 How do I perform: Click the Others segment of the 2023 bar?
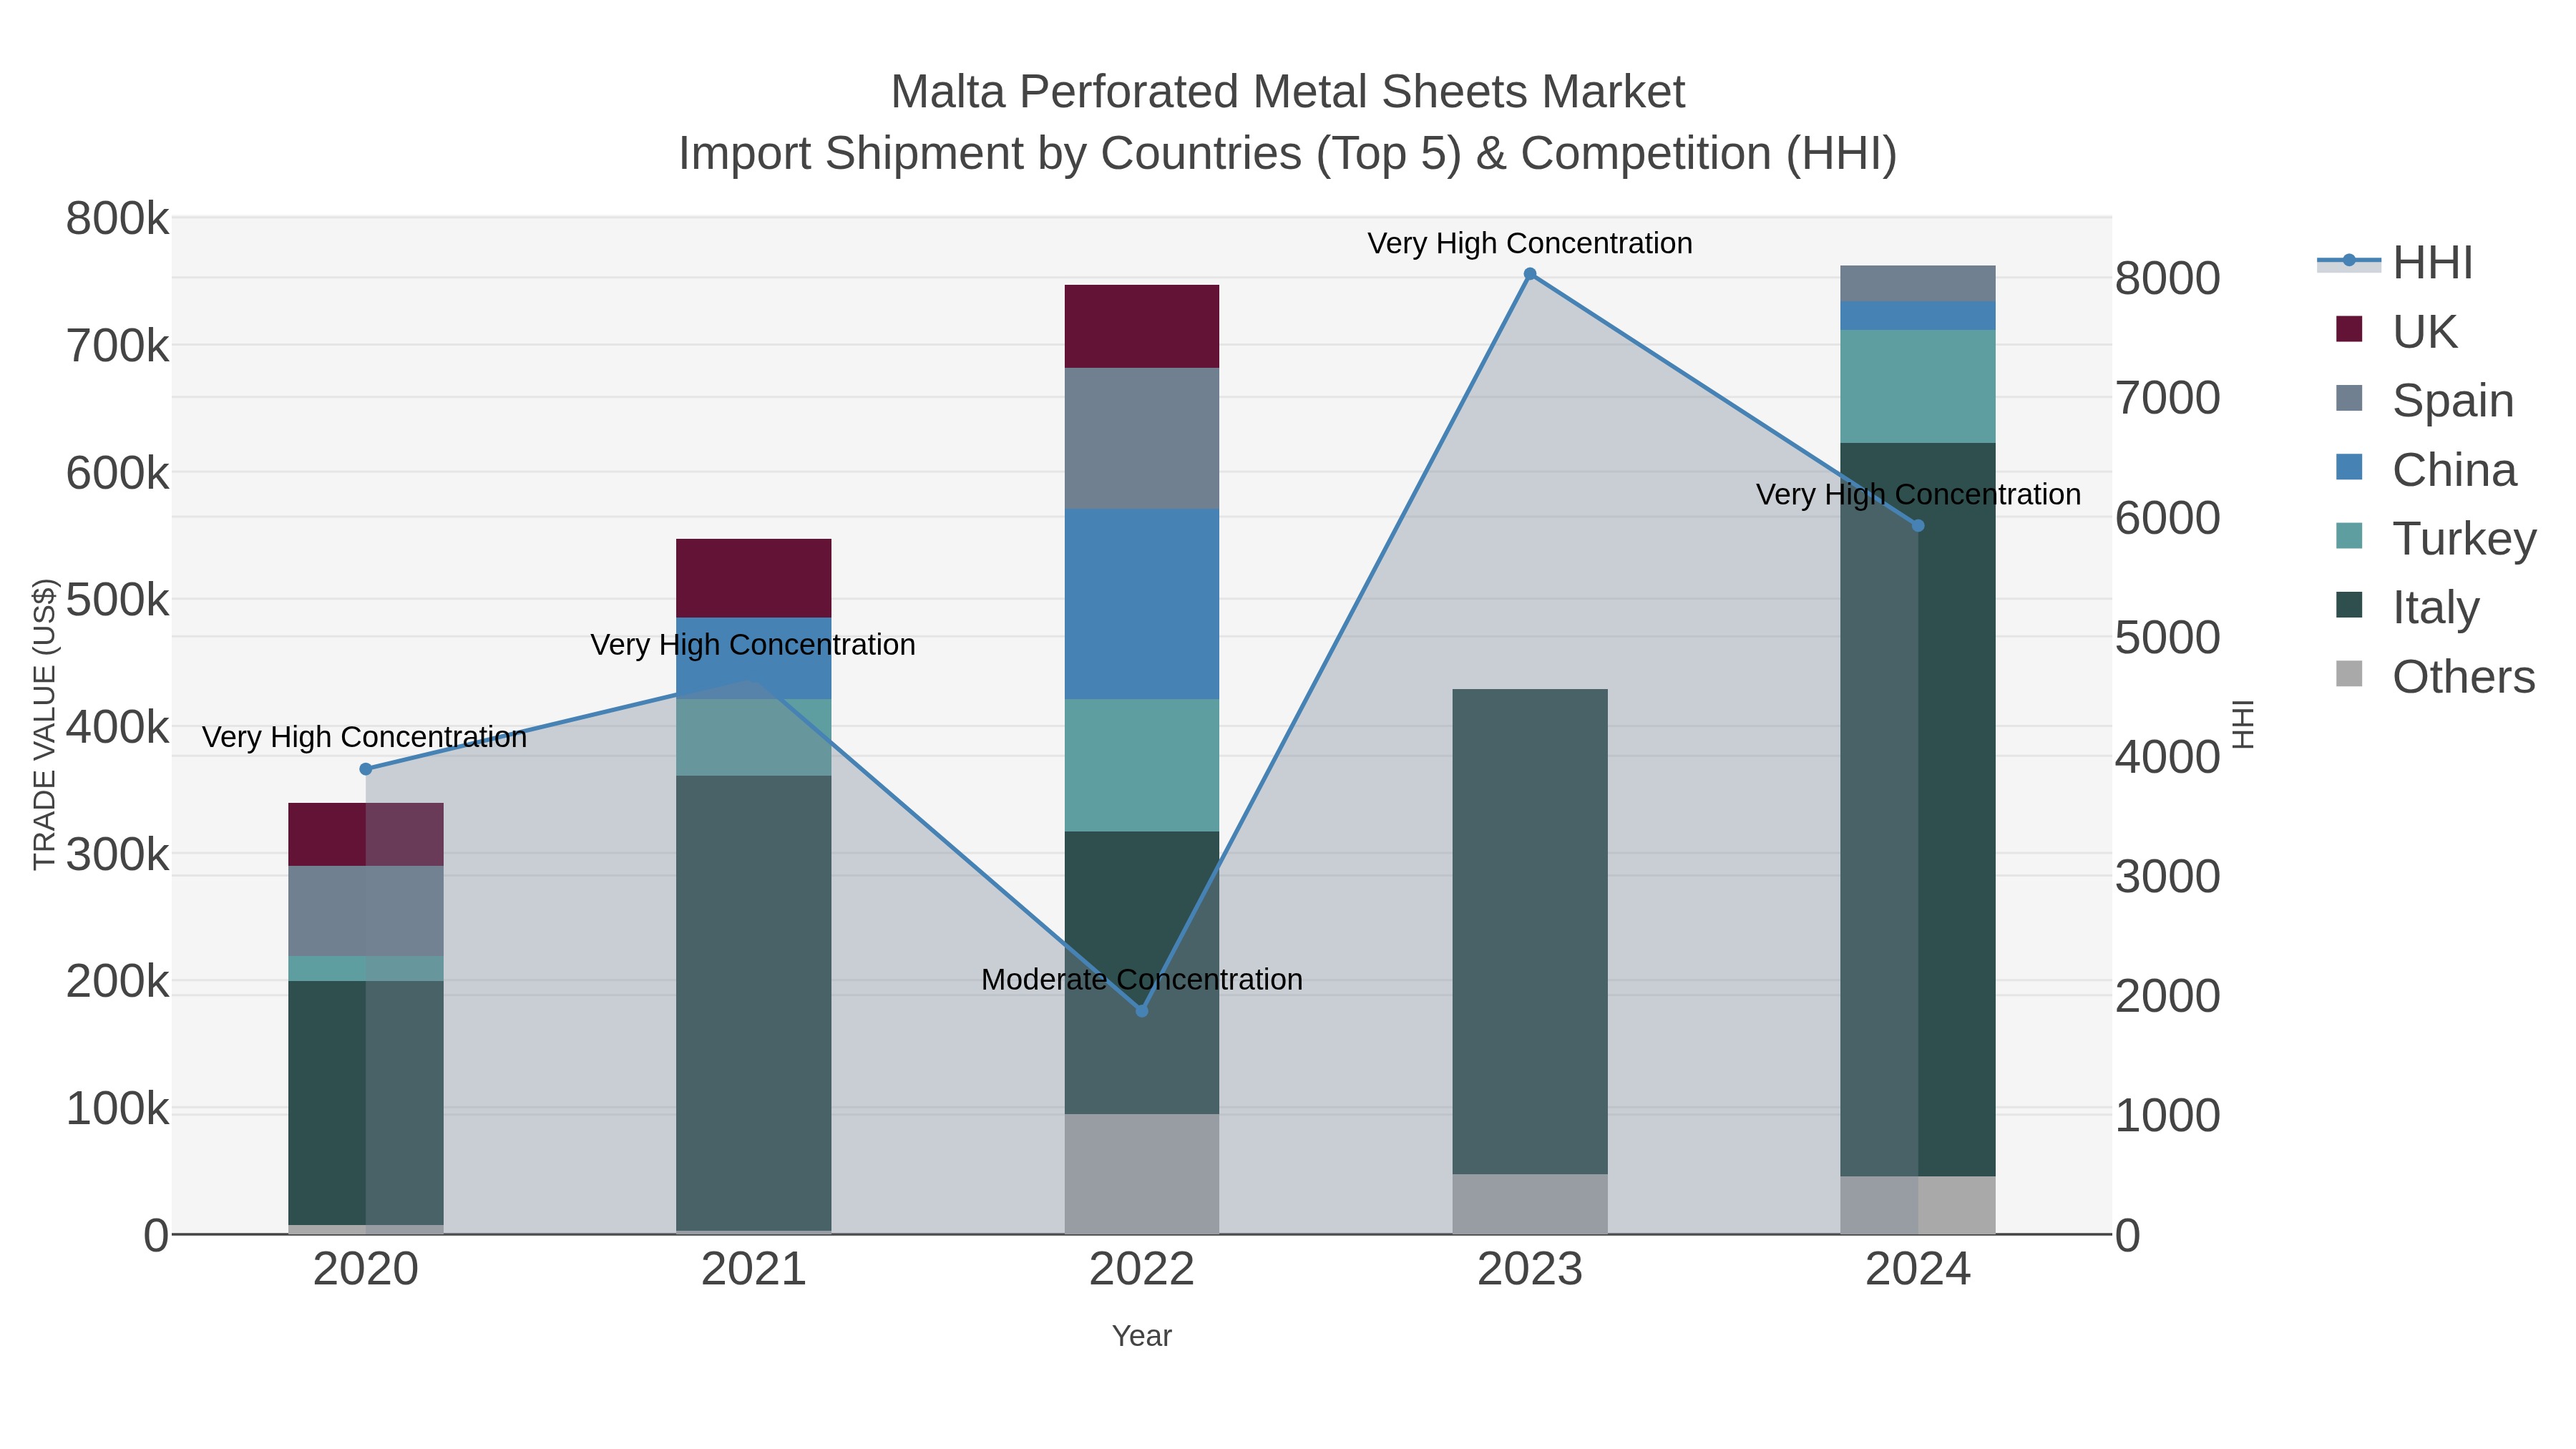[1530, 1204]
